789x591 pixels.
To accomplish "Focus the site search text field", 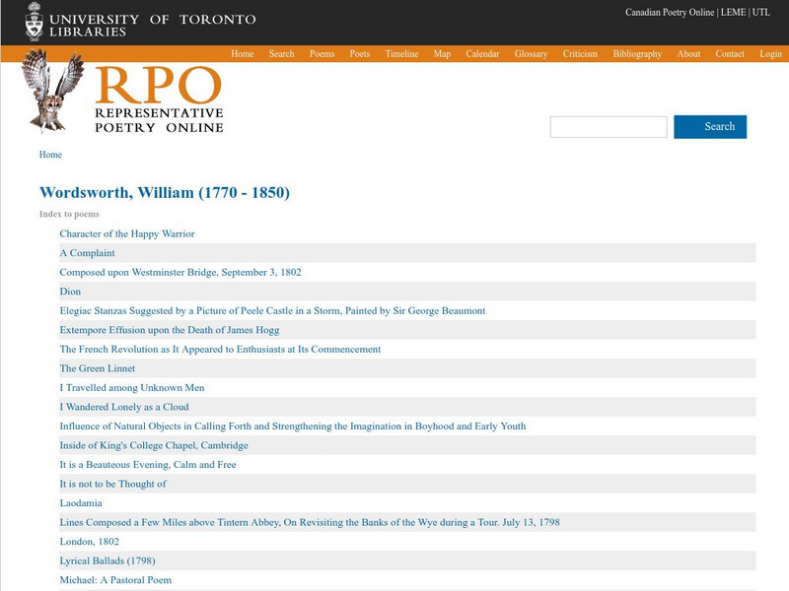I will click(x=609, y=127).
